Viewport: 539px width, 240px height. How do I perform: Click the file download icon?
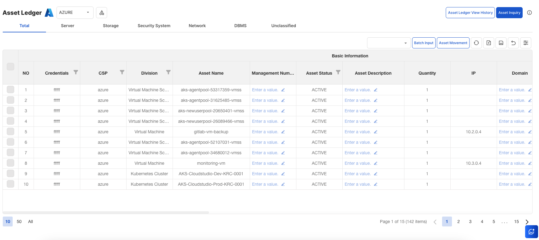[x=489, y=43]
